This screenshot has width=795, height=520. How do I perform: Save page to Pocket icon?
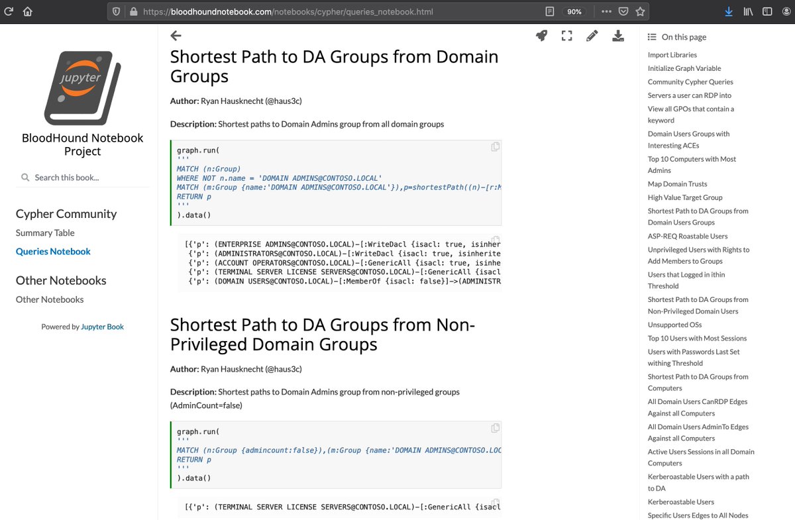pyautogui.click(x=623, y=11)
